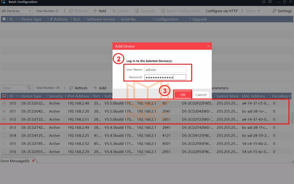Click the Upgrade toolbar button
This screenshot has height=184, width=294.
point(145,11)
